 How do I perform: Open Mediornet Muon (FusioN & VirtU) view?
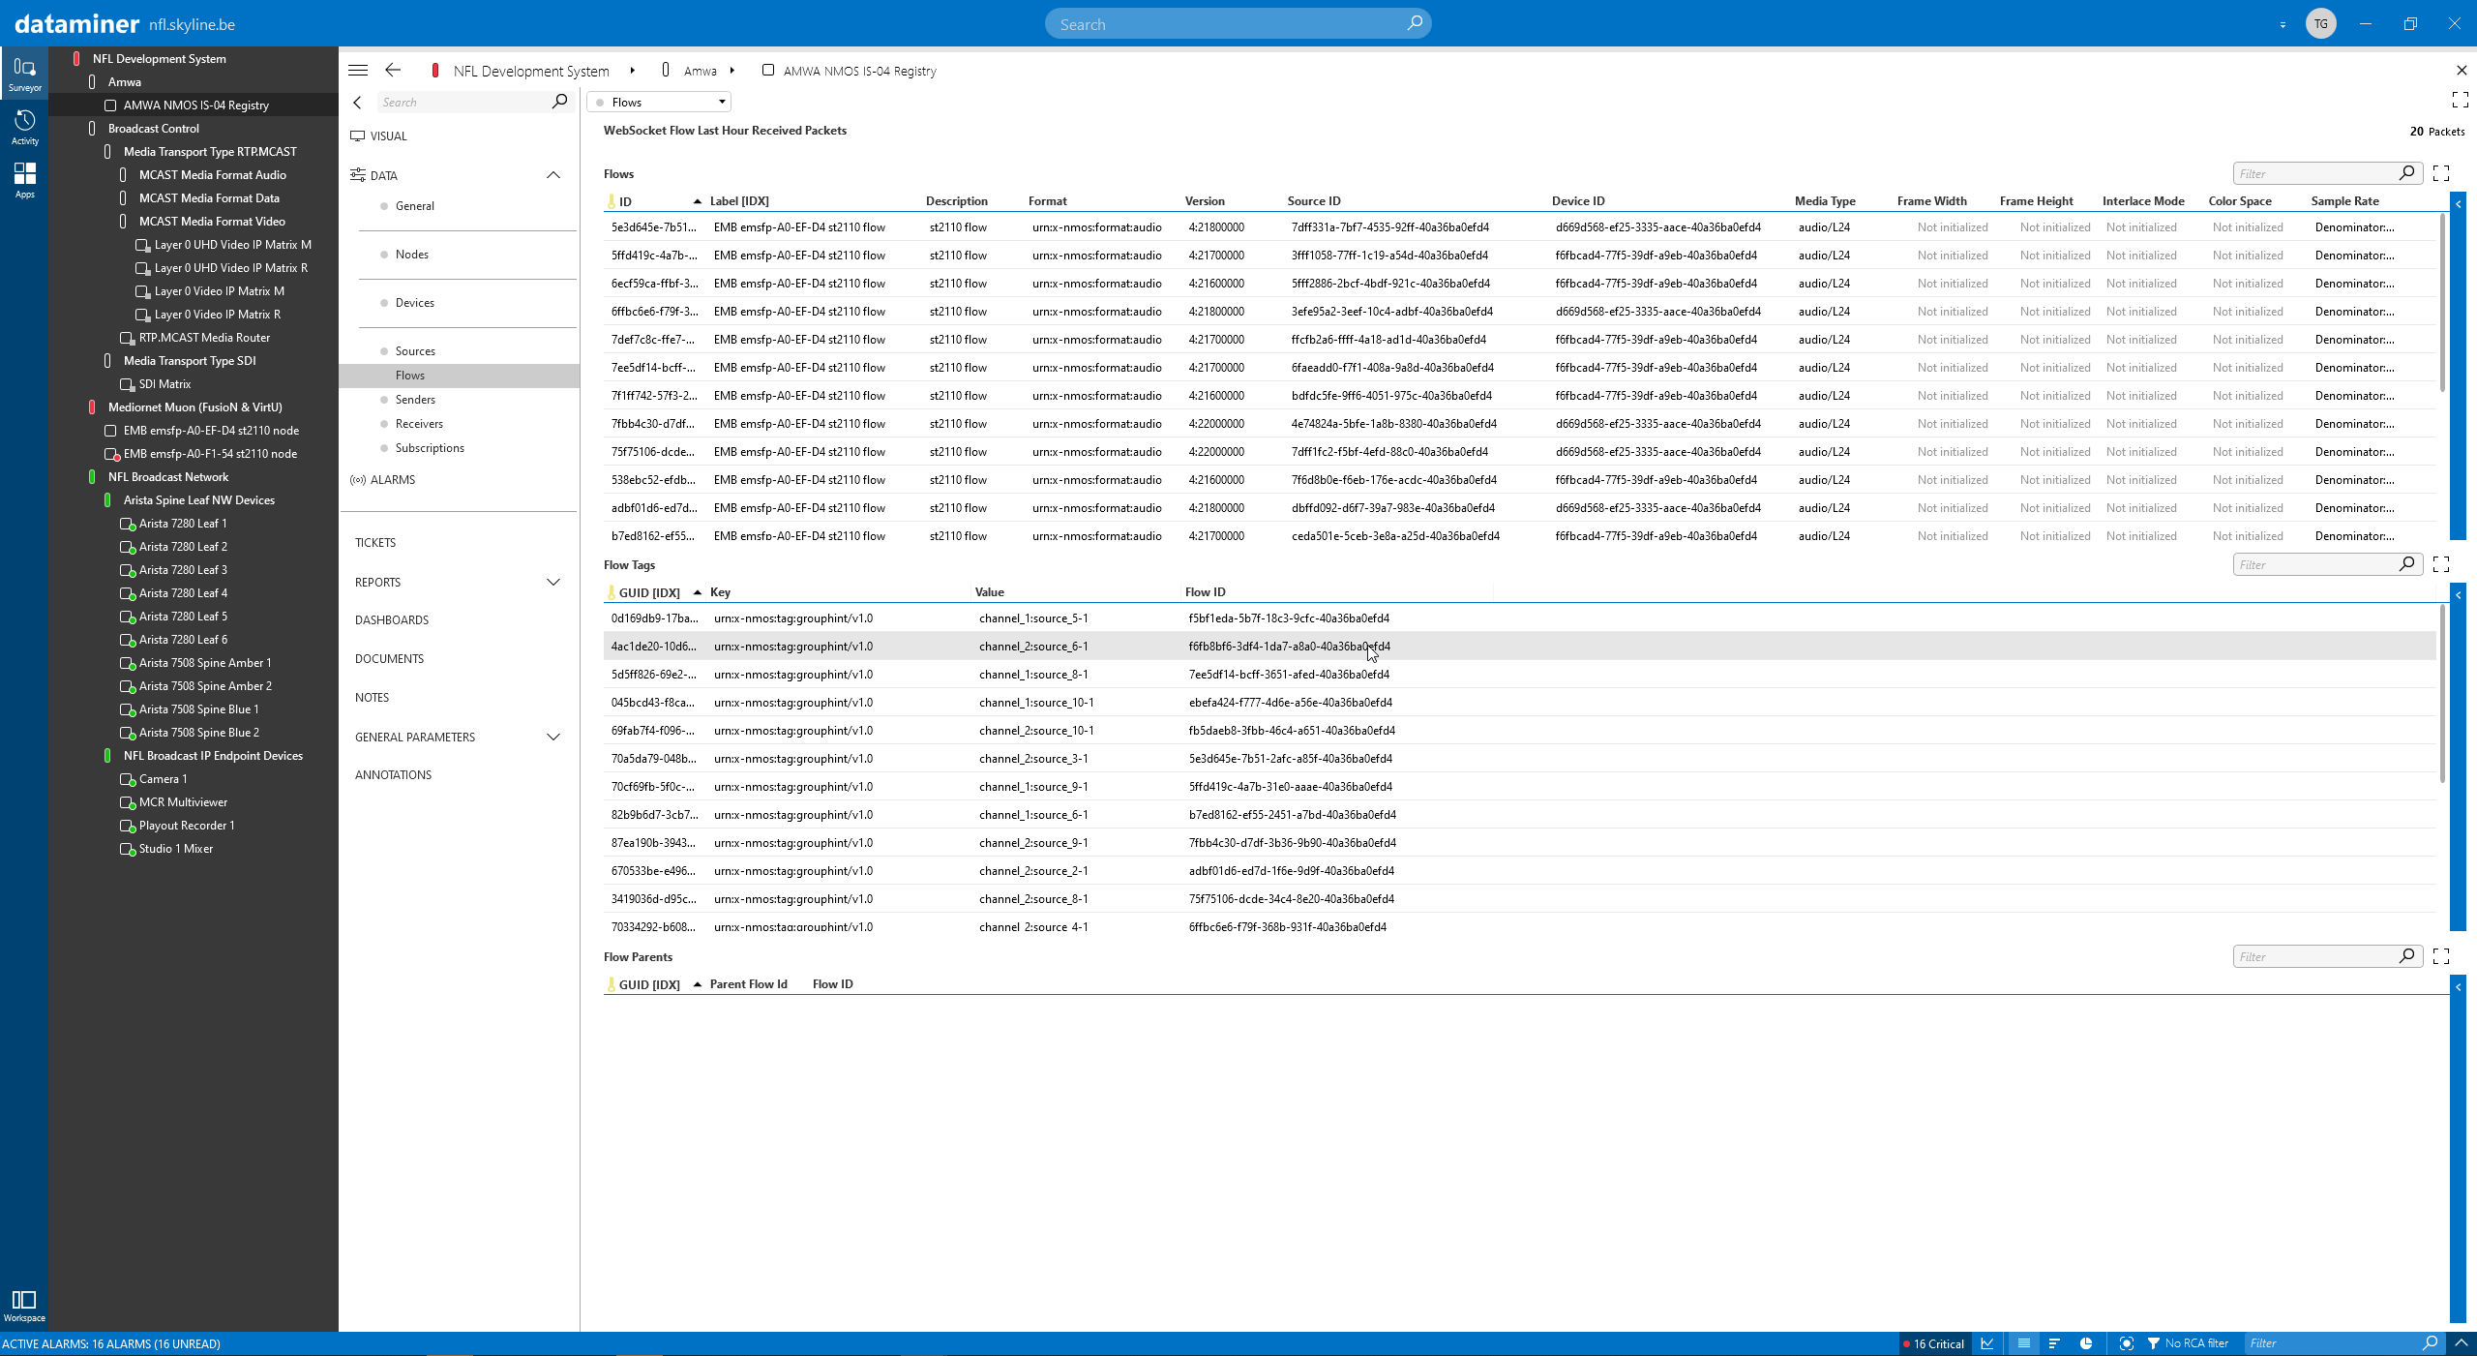click(x=194, y=407)
